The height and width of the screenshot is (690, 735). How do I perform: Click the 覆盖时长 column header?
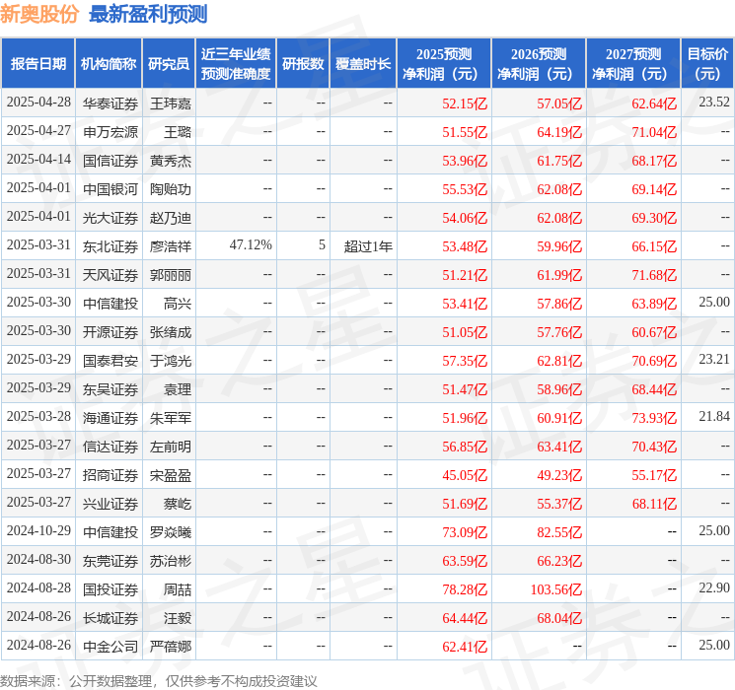click(x=363, y=64)
